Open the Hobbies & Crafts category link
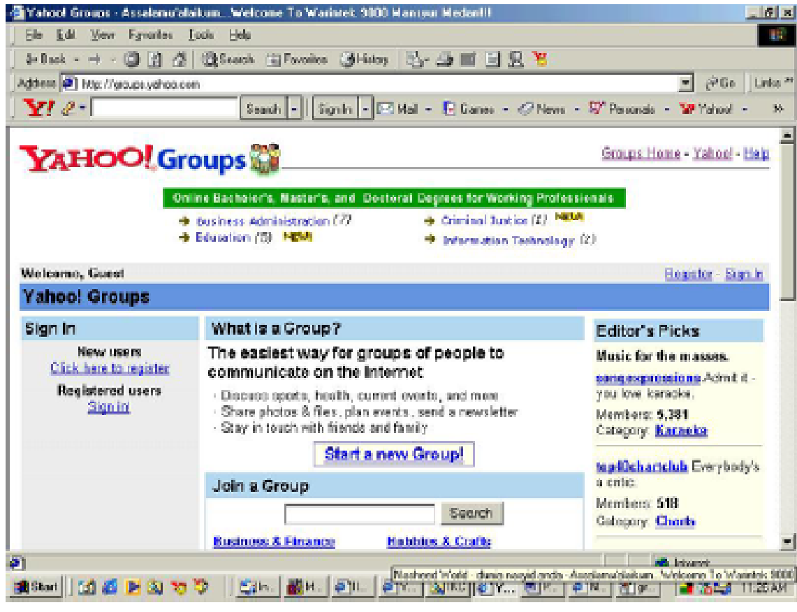Viewport: 797px width, 612px height. (439, 541)
